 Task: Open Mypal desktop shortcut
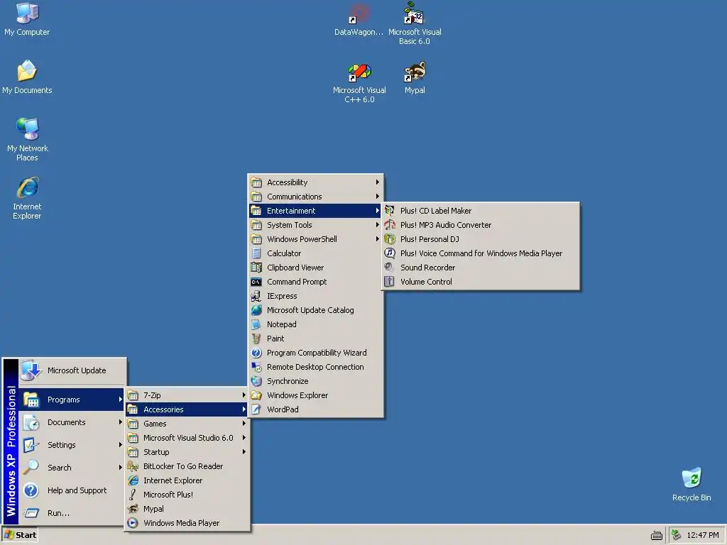point(415,78)
